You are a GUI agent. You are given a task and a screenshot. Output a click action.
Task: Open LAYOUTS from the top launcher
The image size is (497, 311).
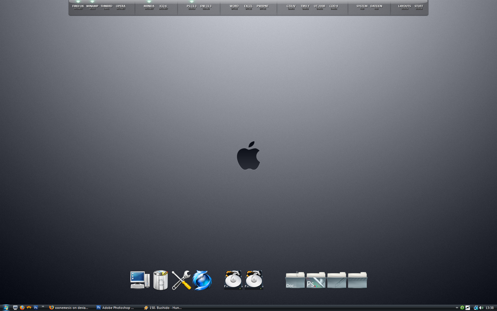pyautogui.click(x=405, y=7)
